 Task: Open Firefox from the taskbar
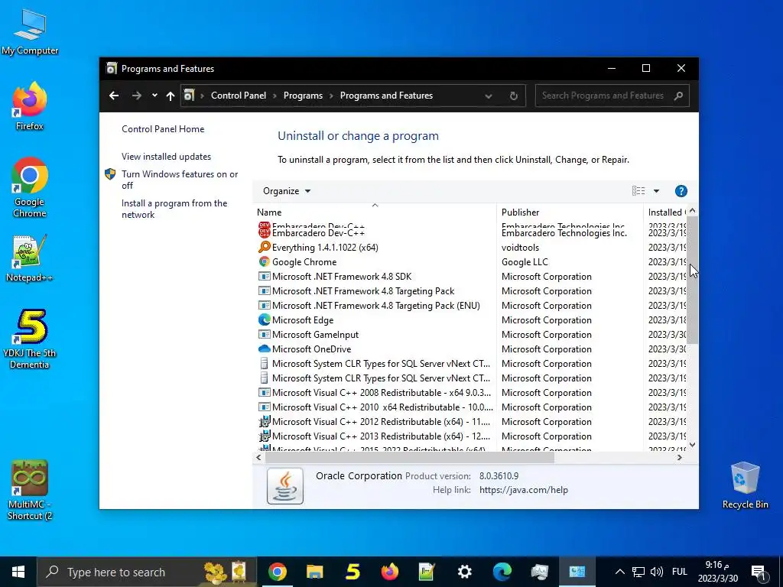pos(389,572)
